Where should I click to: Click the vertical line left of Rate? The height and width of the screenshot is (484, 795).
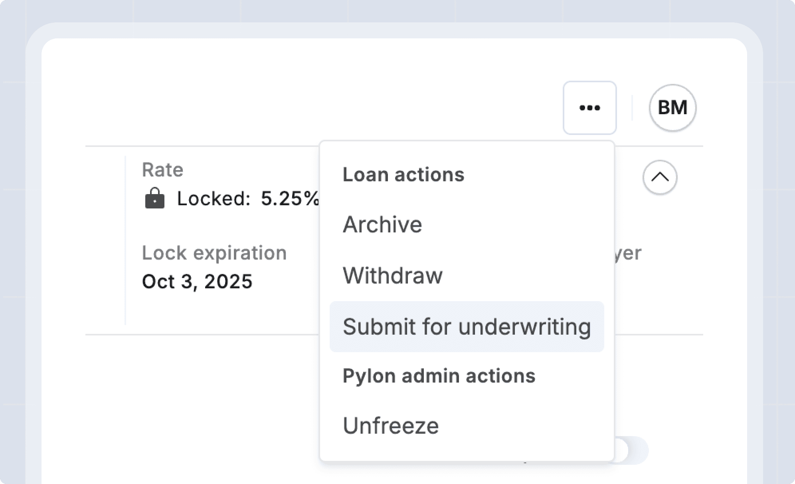pos(125,240)
